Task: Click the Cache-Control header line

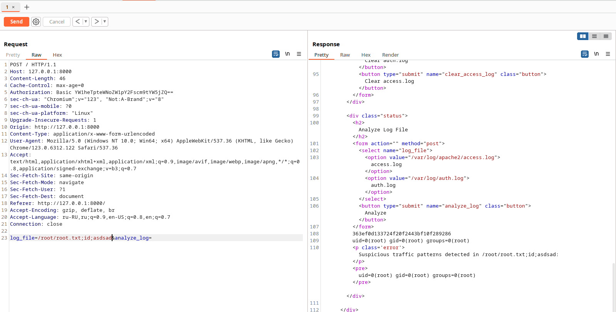Action: click(x=47, y=86)
